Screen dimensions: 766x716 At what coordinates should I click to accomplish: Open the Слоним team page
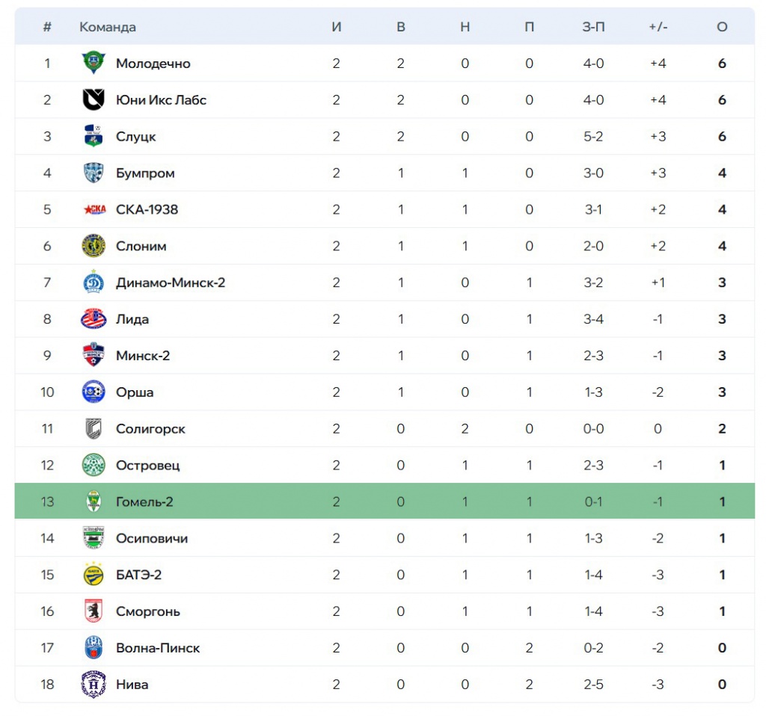tap(141, 246)
